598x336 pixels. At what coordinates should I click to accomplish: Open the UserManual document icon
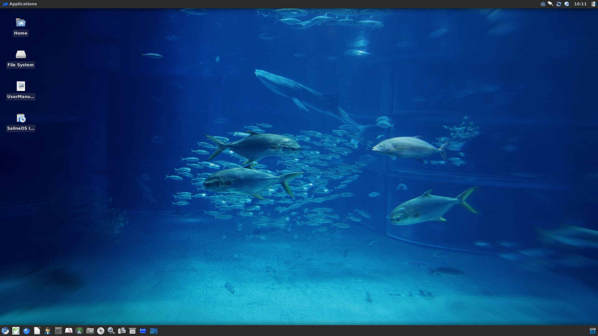21,90
